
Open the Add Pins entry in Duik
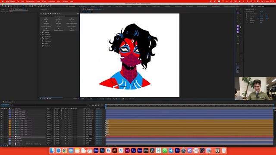point(47,39)
